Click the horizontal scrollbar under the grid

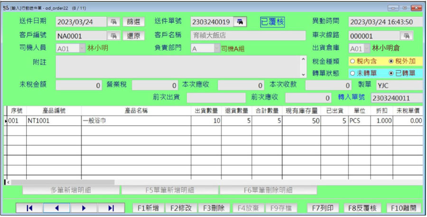tap(215, 182)
